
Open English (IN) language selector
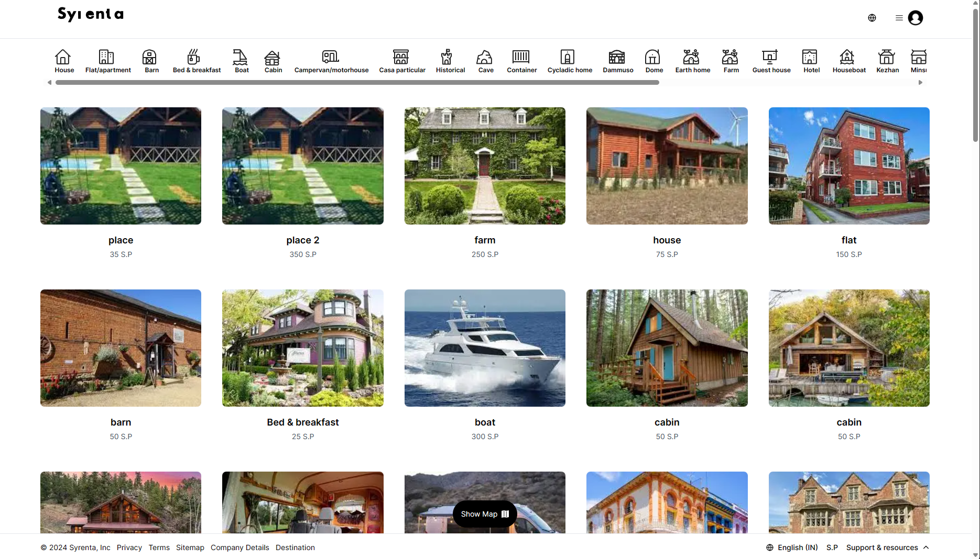tap(791, 547)
